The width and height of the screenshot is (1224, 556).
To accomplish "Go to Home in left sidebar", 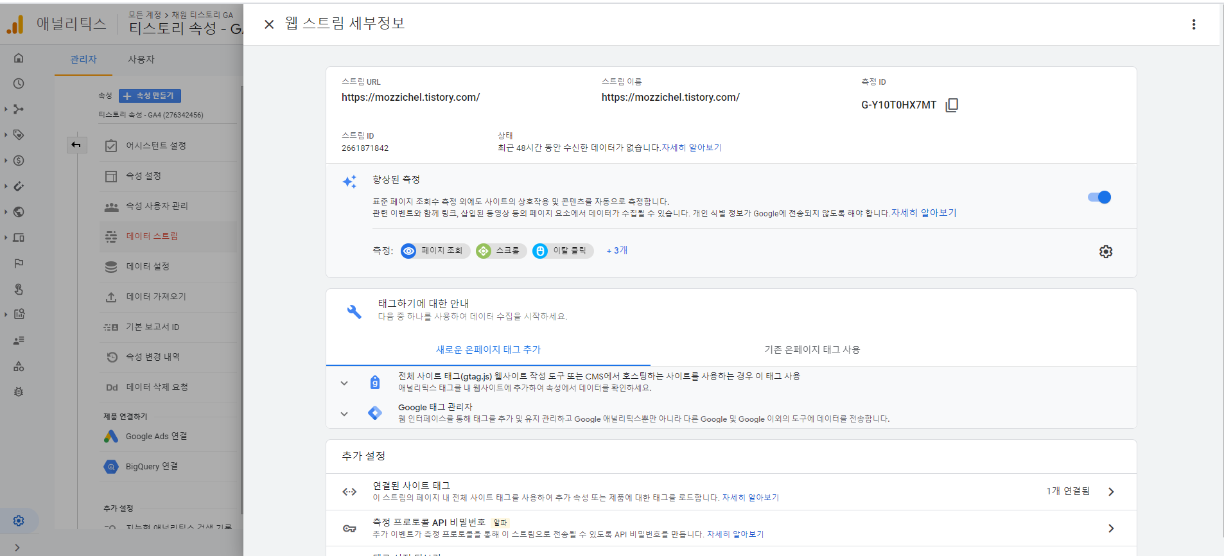I will point(19,58).
